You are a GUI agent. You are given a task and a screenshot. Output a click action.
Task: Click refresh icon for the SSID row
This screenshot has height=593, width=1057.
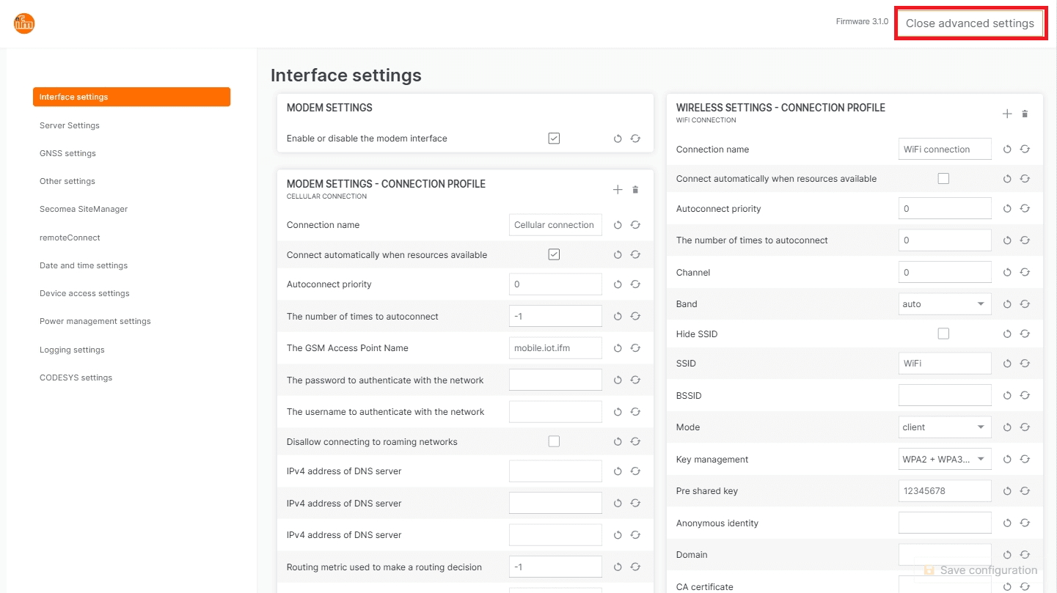1025,364
